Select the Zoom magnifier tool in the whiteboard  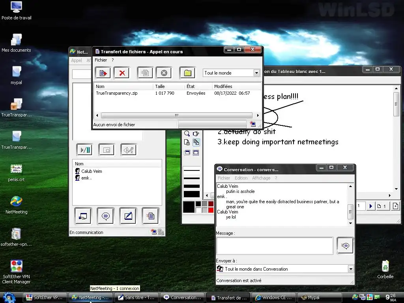tap(187, 133)
